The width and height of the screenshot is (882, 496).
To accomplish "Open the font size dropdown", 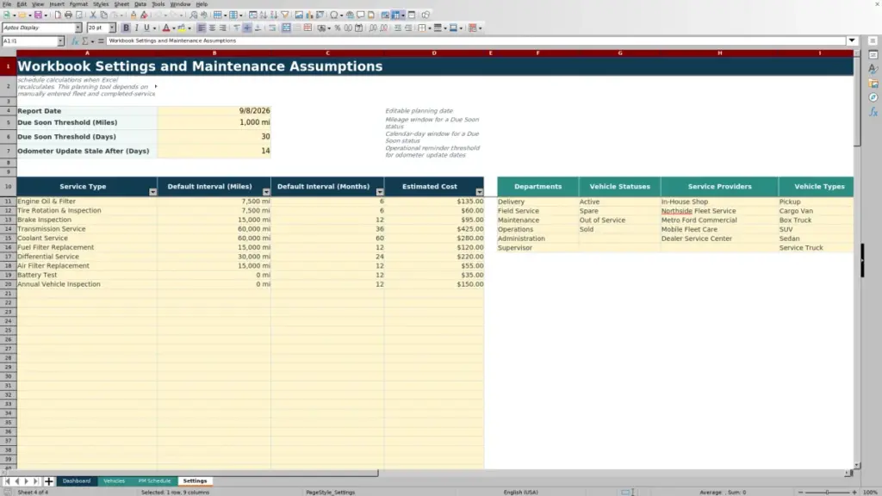I will coord(112,28).
